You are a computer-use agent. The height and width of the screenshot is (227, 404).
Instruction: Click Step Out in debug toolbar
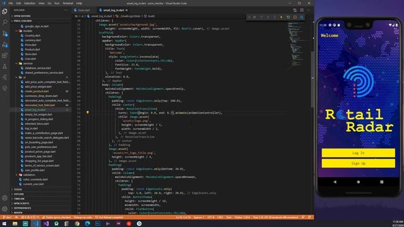[275, 17]
